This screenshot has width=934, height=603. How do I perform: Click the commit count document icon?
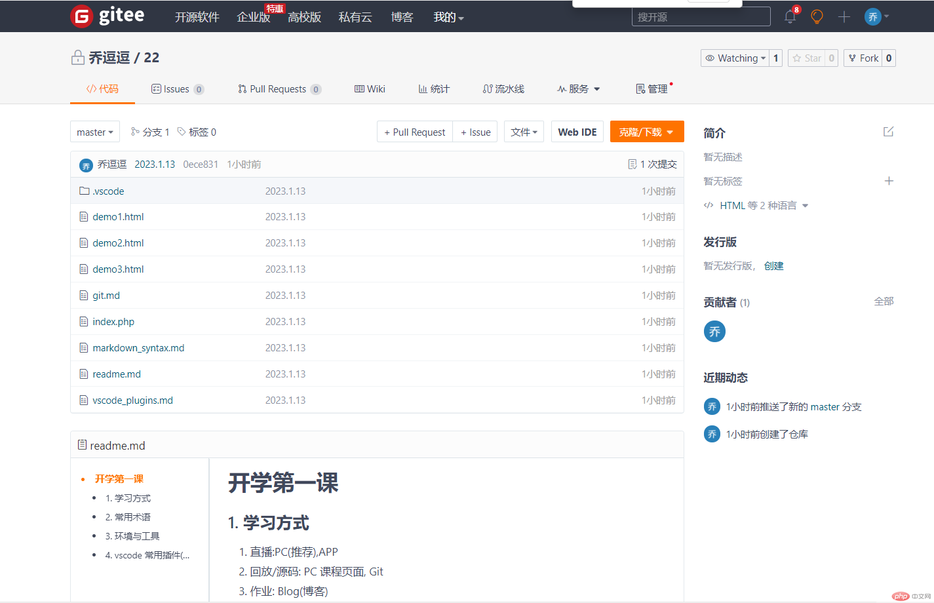click(632, 164)
